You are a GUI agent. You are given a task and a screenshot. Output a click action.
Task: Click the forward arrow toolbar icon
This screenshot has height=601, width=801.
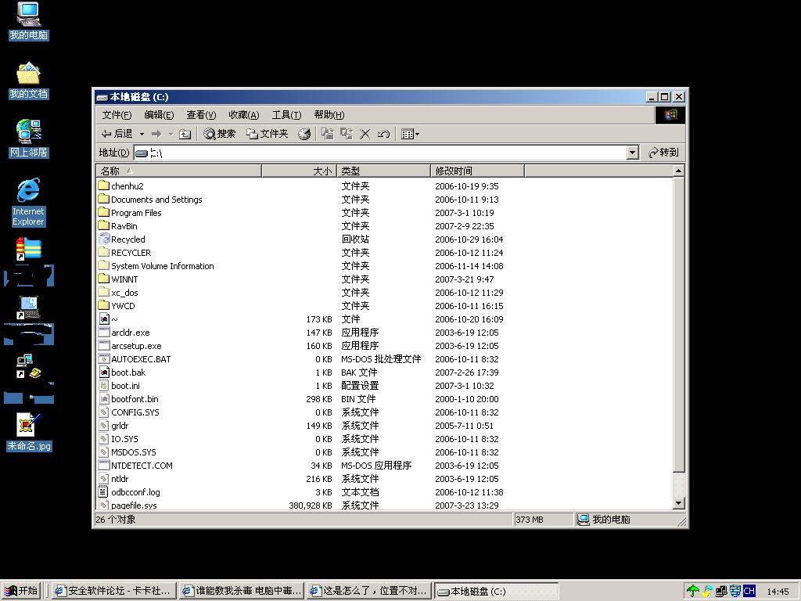pos(156,134)
